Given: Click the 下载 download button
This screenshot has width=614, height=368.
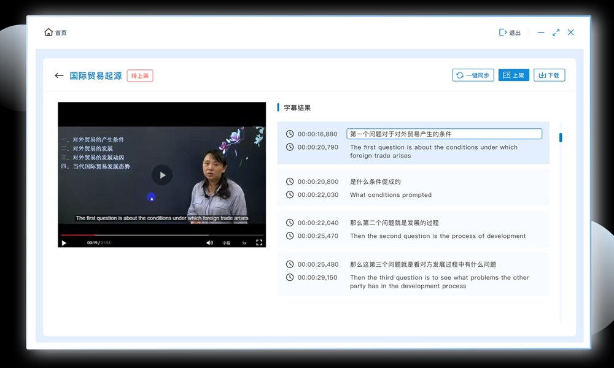Looking at the screenshot, I should 549,75.
